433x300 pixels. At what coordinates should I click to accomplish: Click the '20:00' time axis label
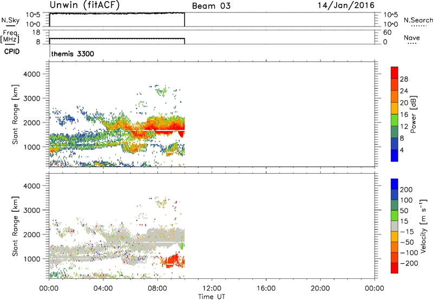click(320, 289)
